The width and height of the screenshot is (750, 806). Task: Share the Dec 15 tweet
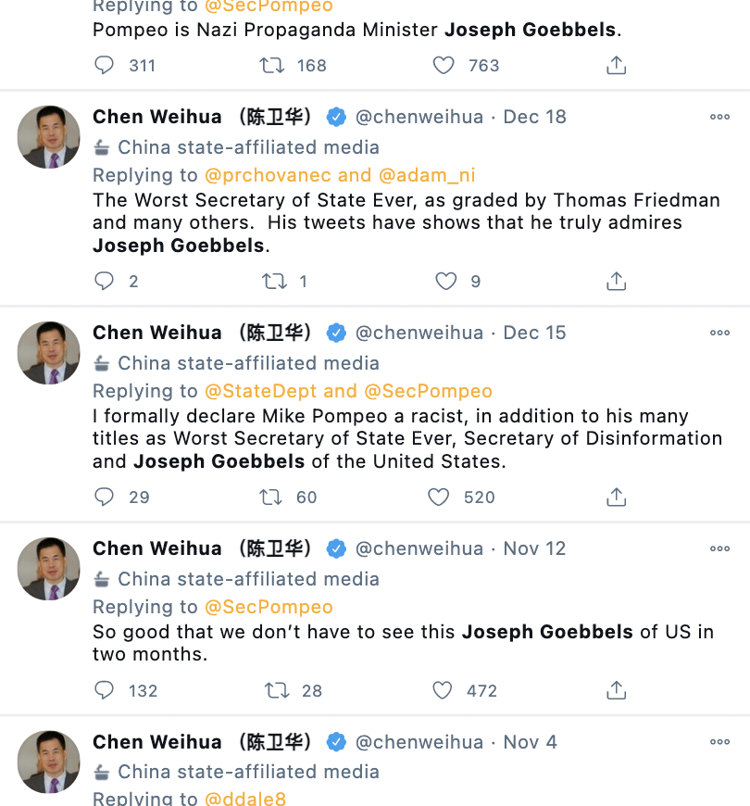(x=617, y=497)
